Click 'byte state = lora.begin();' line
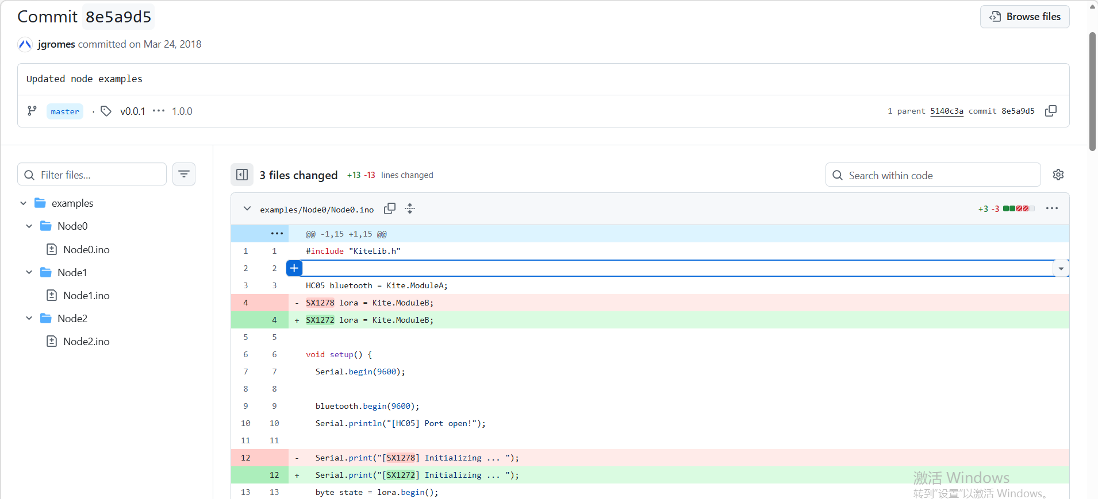The height and width of the screenshot is (499, 1098). pyautogui.click(x=377, y=492)
